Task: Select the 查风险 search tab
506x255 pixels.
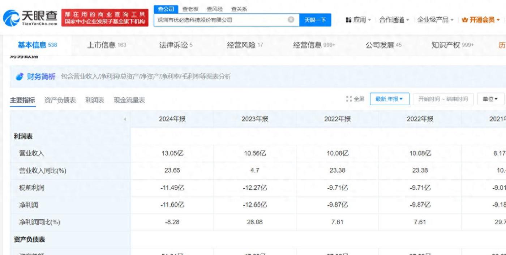Action: point(215,9)
